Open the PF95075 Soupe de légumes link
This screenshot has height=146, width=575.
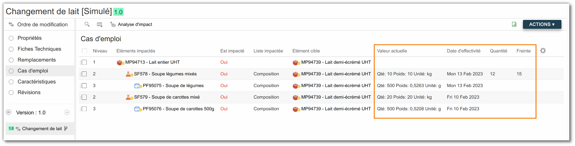(x=173, y=86)
